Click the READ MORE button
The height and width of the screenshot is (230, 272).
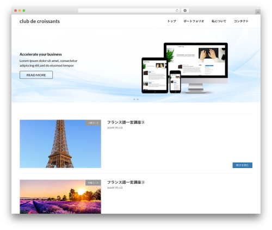pos(36,75)
